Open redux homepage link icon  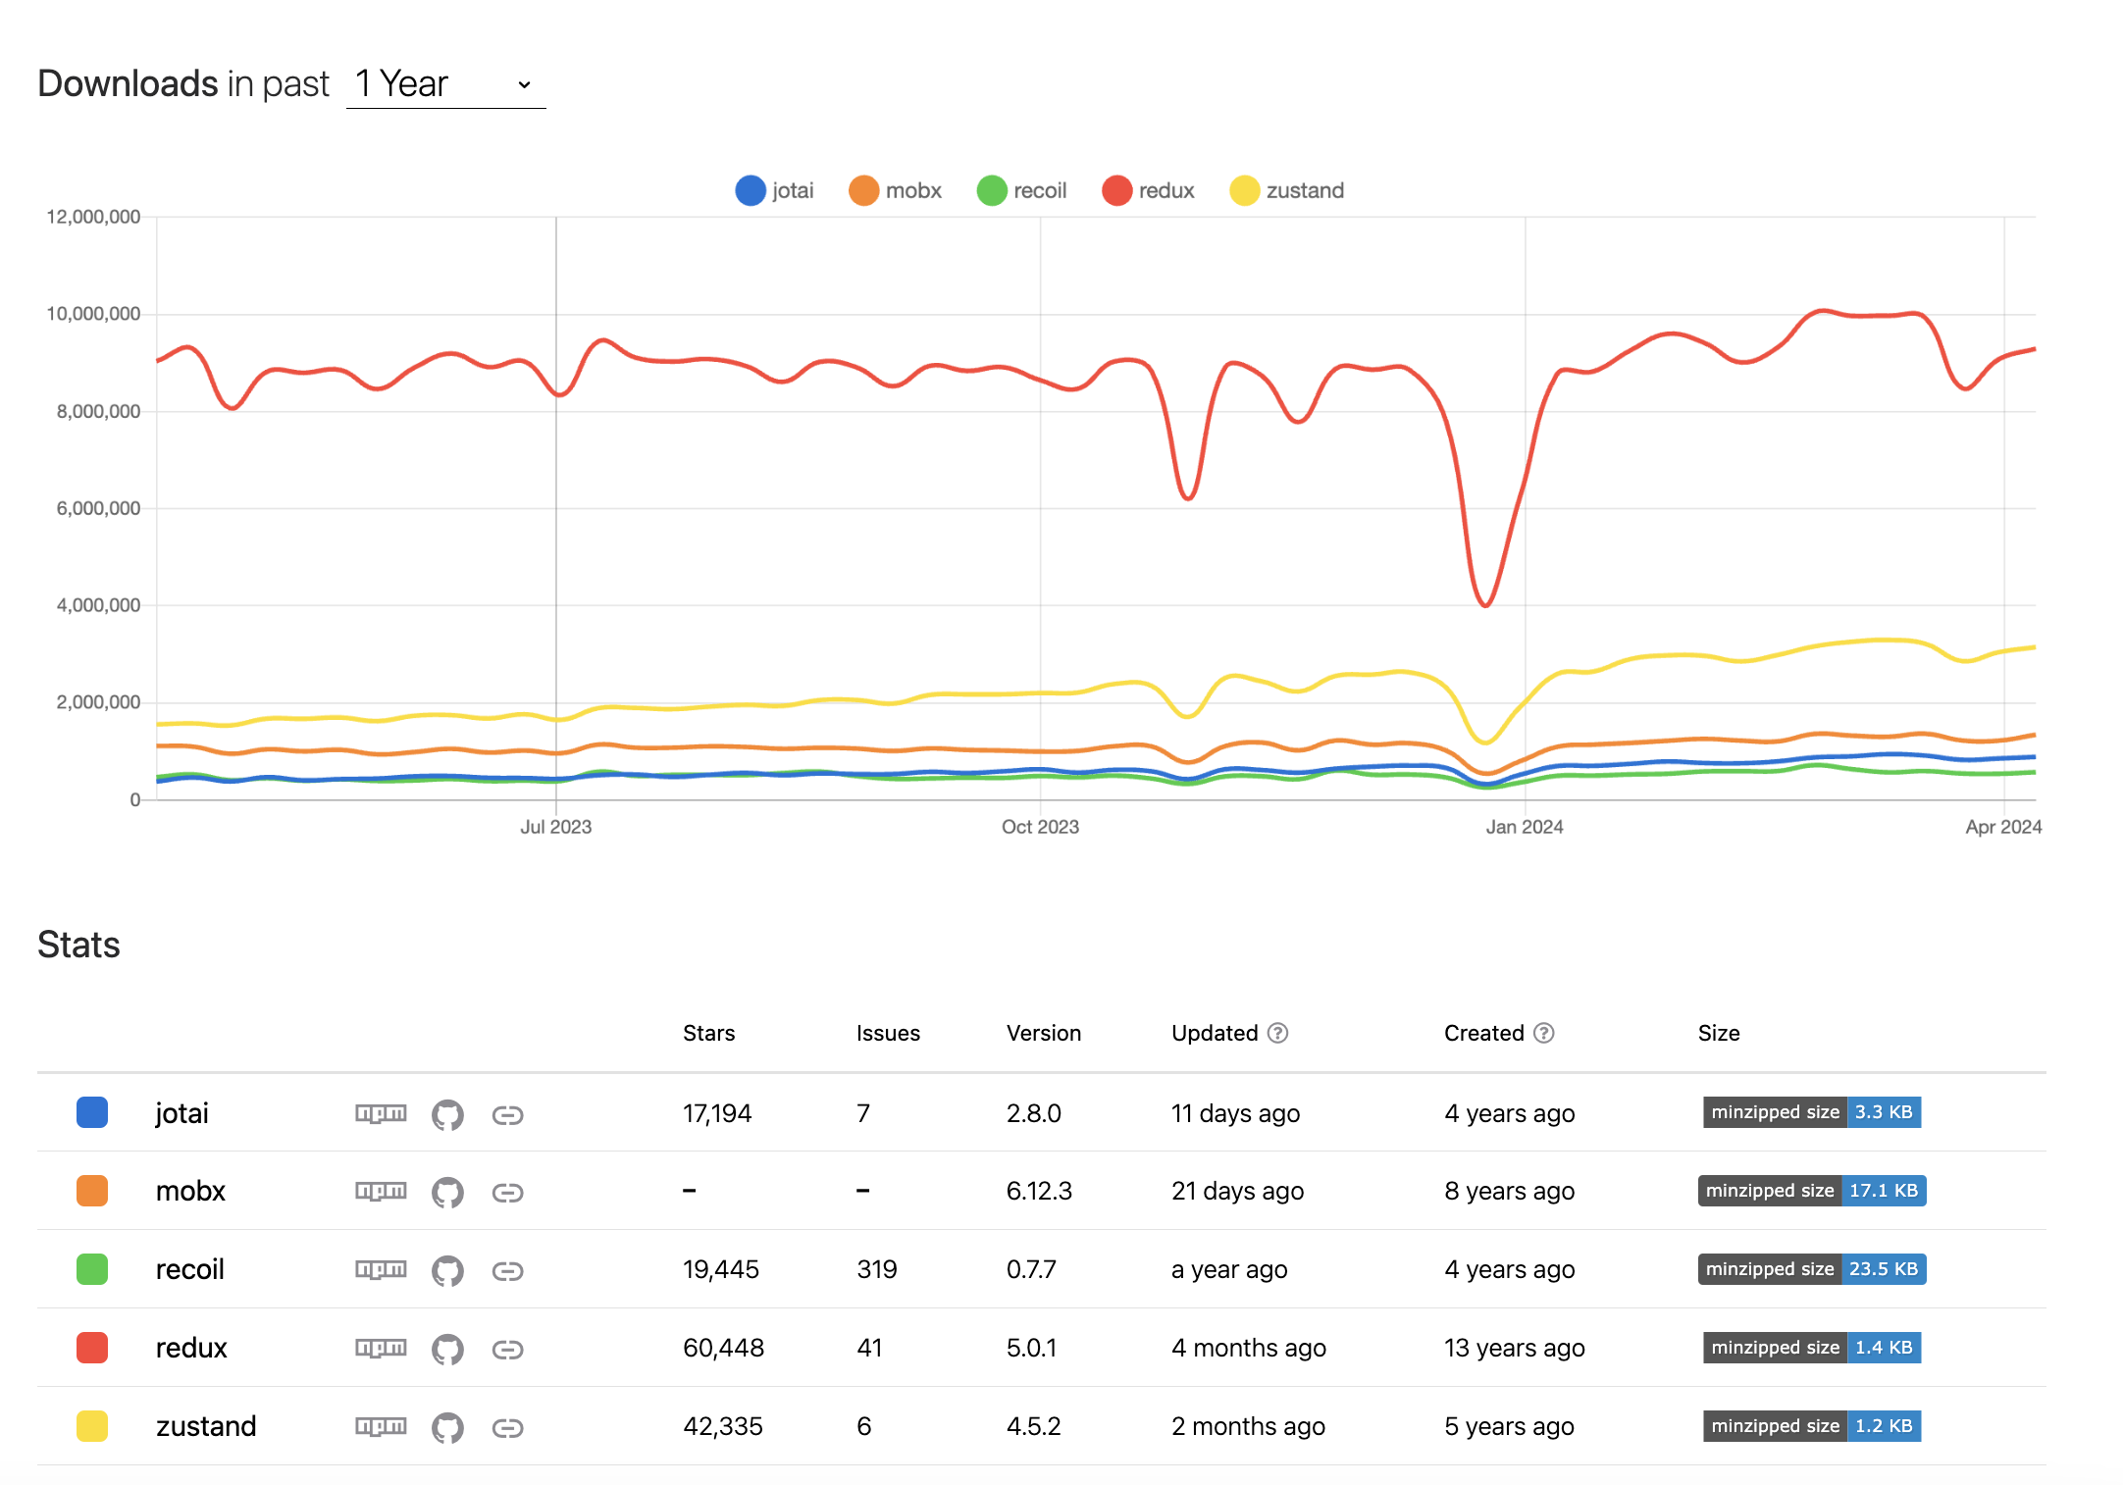pyautogui.click(x=507, y=1349)
